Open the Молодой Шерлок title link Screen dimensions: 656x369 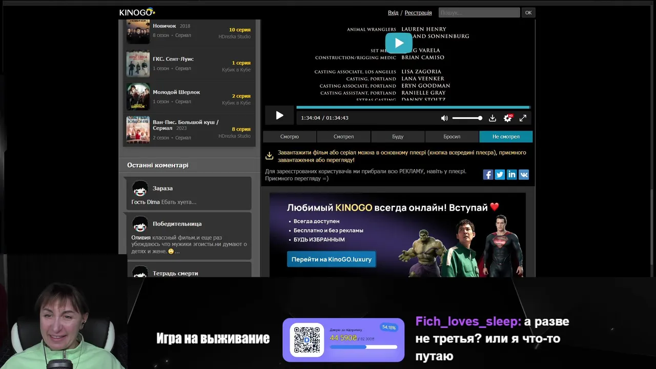(176, 92)
